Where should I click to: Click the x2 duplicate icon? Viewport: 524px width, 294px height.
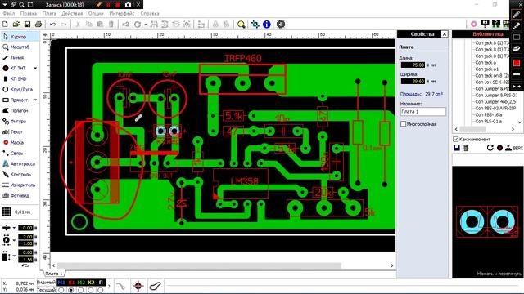coord(125,24)
